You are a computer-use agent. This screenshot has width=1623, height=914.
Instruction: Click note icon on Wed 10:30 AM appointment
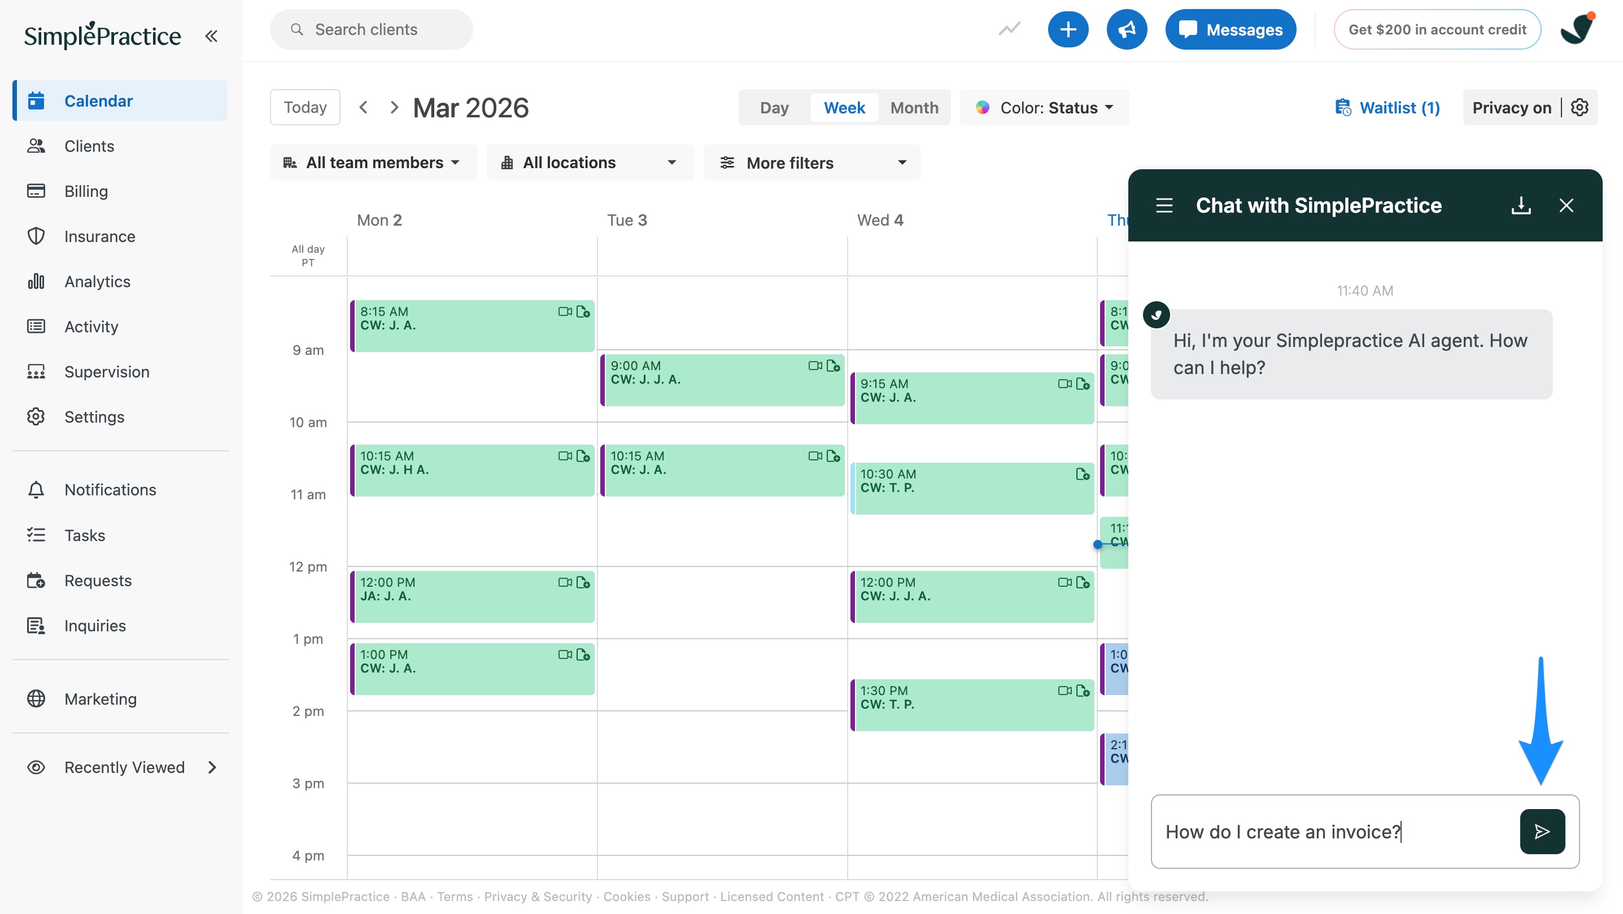pyautogui.click(x=1083, y=474)
